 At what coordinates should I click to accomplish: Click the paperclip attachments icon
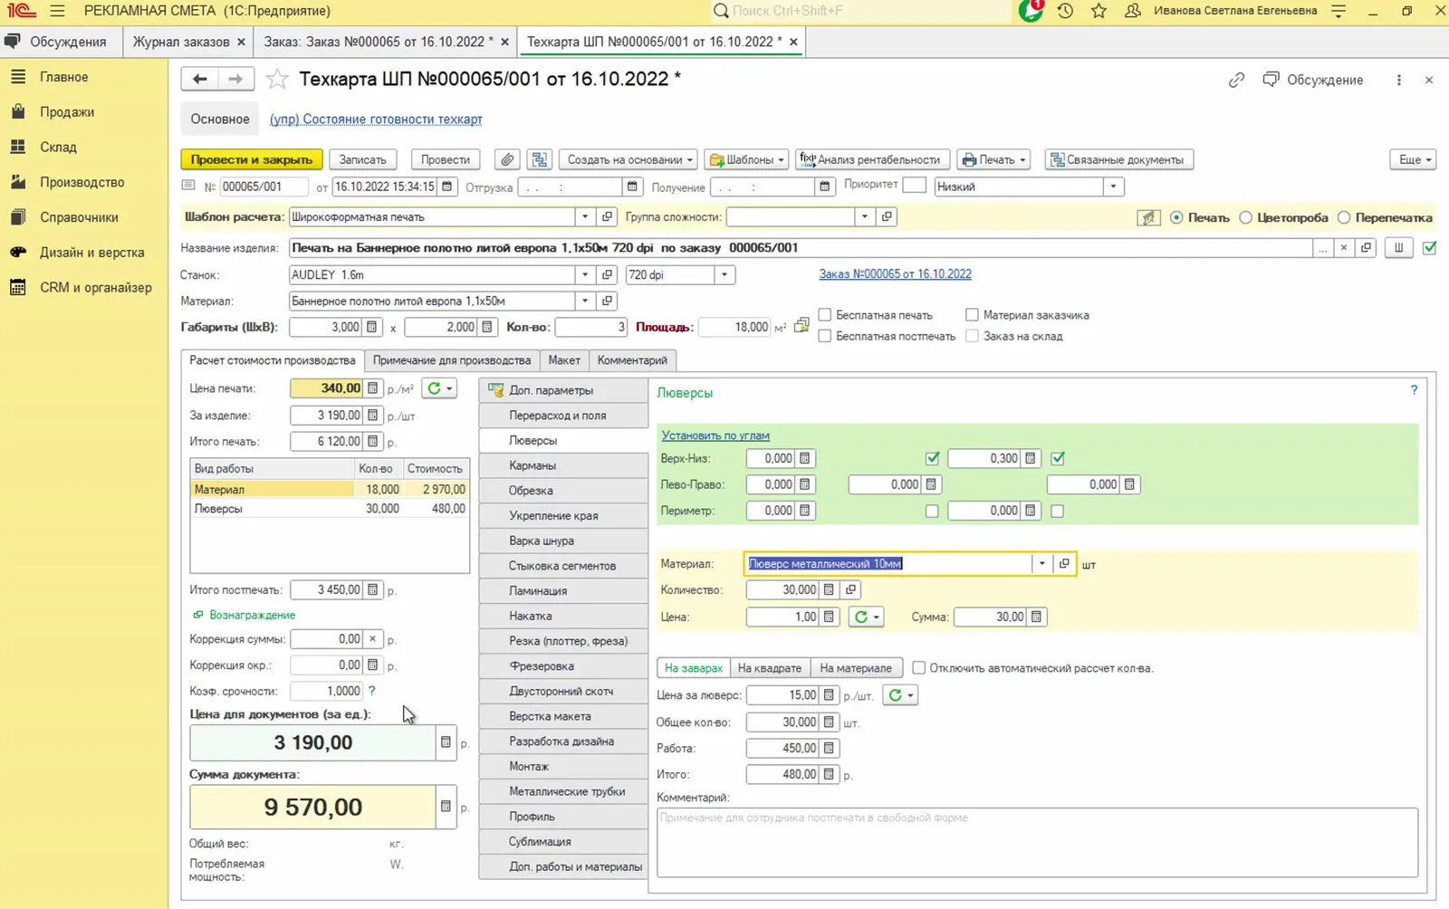click(x=507, y=159)
